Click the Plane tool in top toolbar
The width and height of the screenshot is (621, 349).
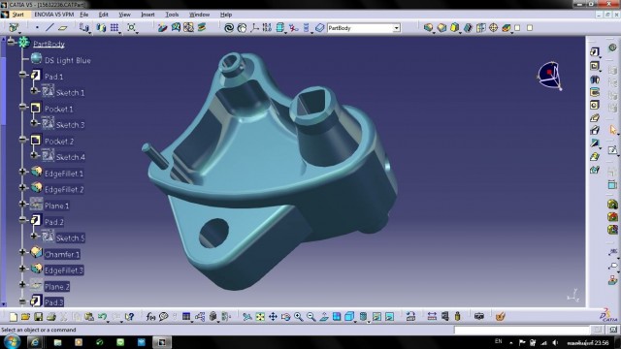click(x=62, y=28)
